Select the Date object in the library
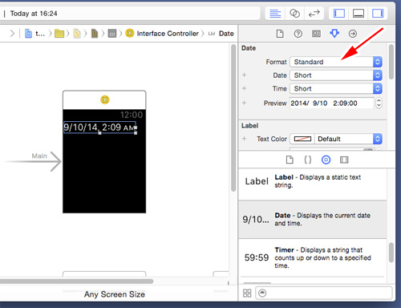This screenshot has width=401, height=308. 312,220
